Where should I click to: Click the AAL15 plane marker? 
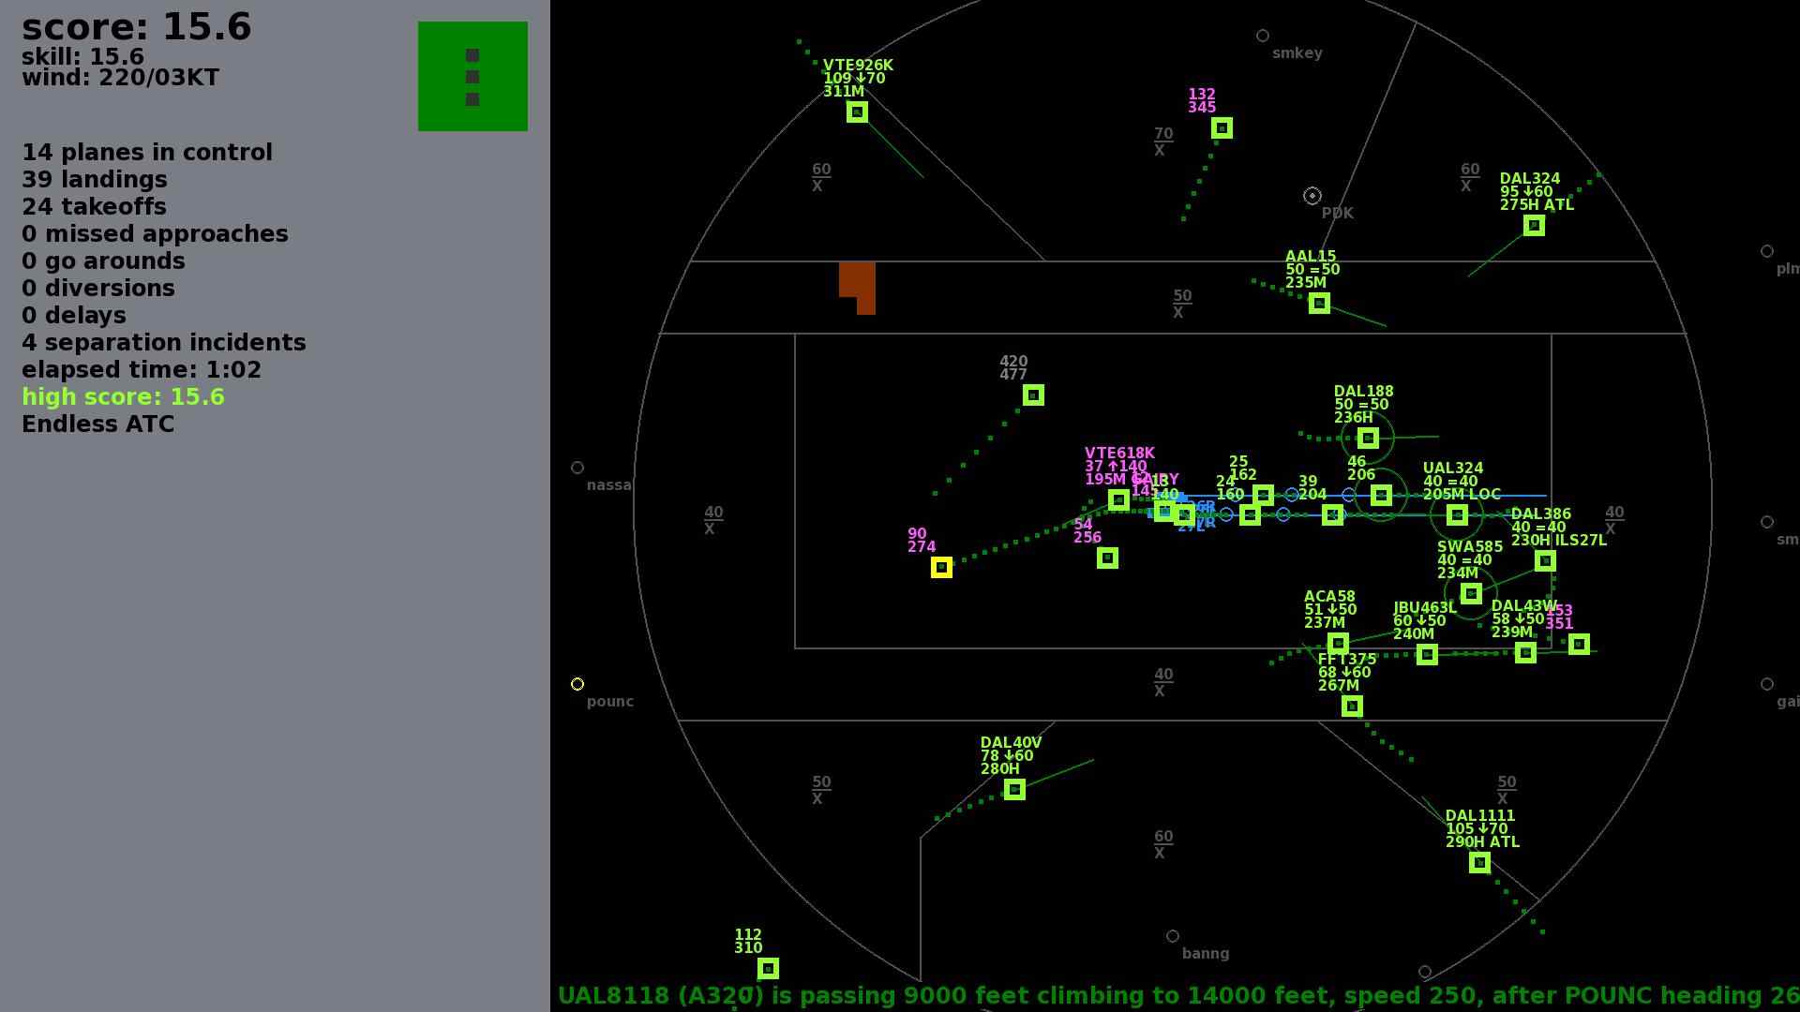tap(1319, 304)
